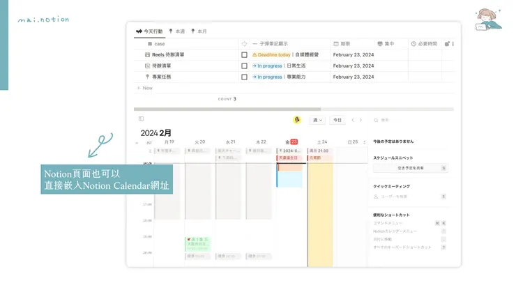The width and height of the screenshot is (516, 290).
Task: Click the 空き予定を共有 button
Action: click(411, 168)
